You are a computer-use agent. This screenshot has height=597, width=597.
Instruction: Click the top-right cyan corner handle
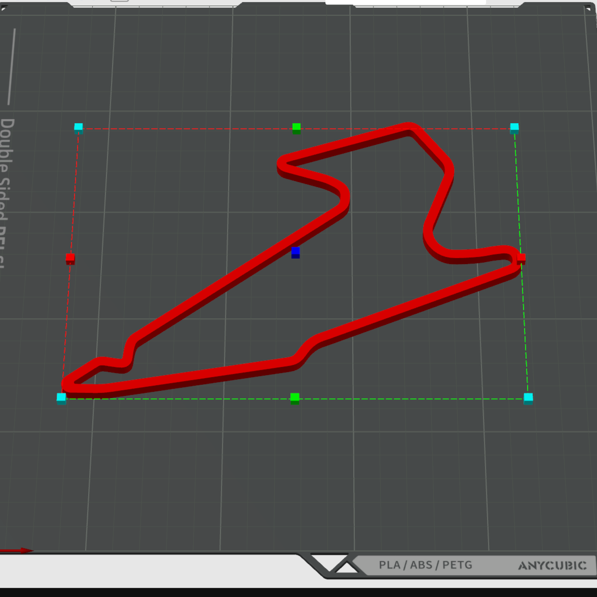pos(514,128)
